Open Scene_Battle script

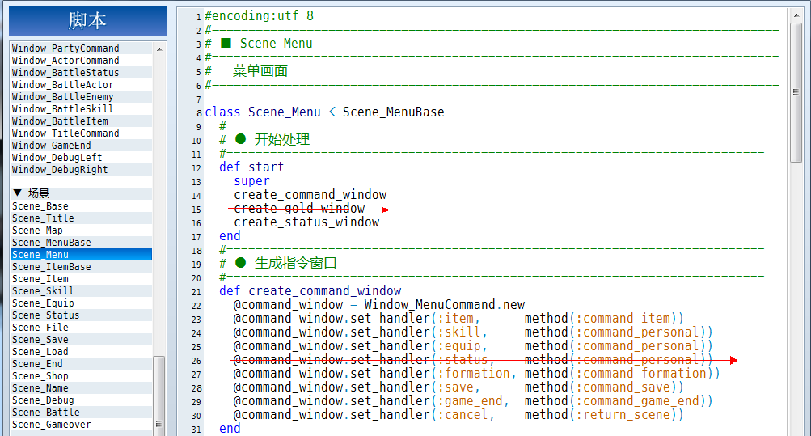tap(81, 413)
